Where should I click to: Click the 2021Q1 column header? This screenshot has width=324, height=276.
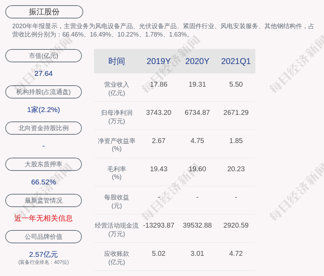pyautogui.click(x=236, y=61)
